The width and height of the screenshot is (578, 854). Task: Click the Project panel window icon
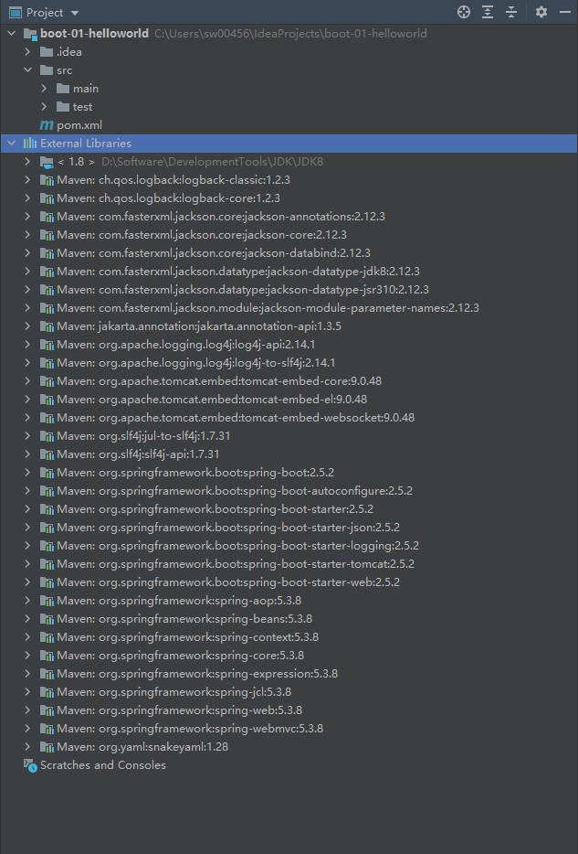tap(16, 13)
